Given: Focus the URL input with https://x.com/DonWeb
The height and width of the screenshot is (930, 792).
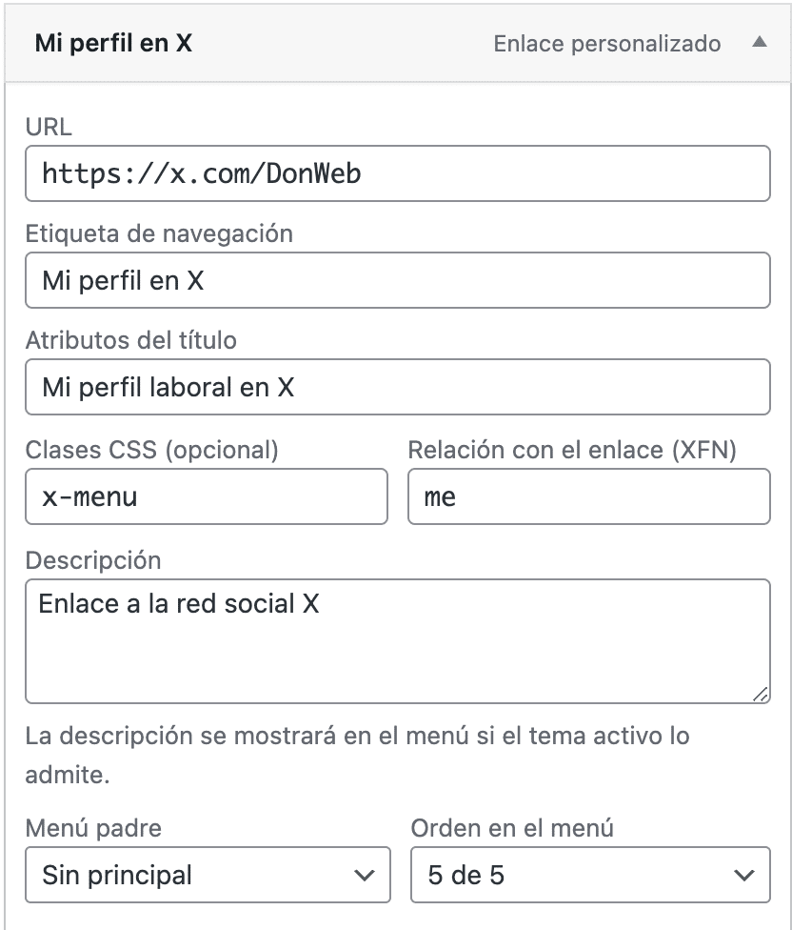Looking at the screenshot, I should pos(397,173).
